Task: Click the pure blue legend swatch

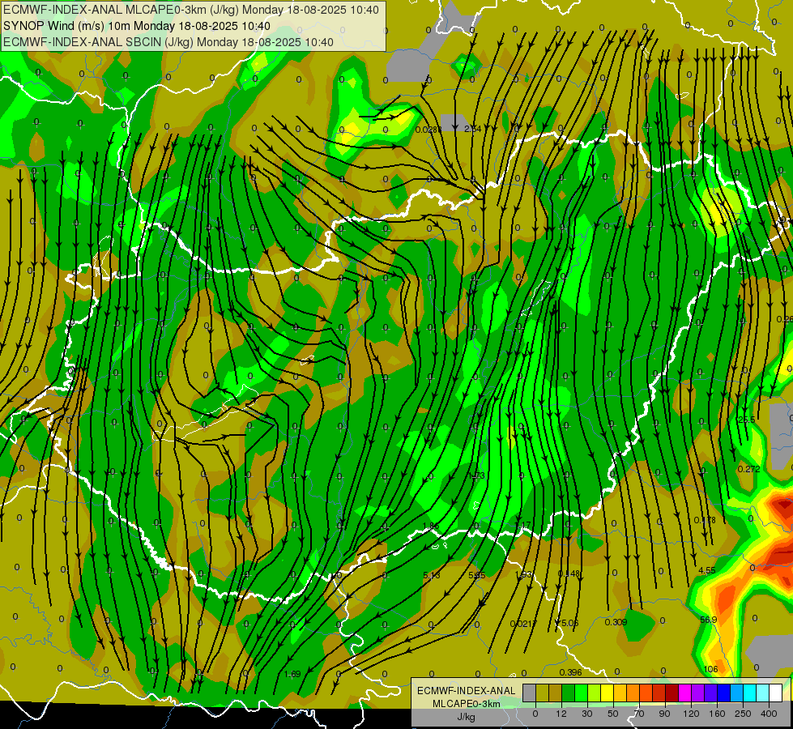Action: click(723, 693)
